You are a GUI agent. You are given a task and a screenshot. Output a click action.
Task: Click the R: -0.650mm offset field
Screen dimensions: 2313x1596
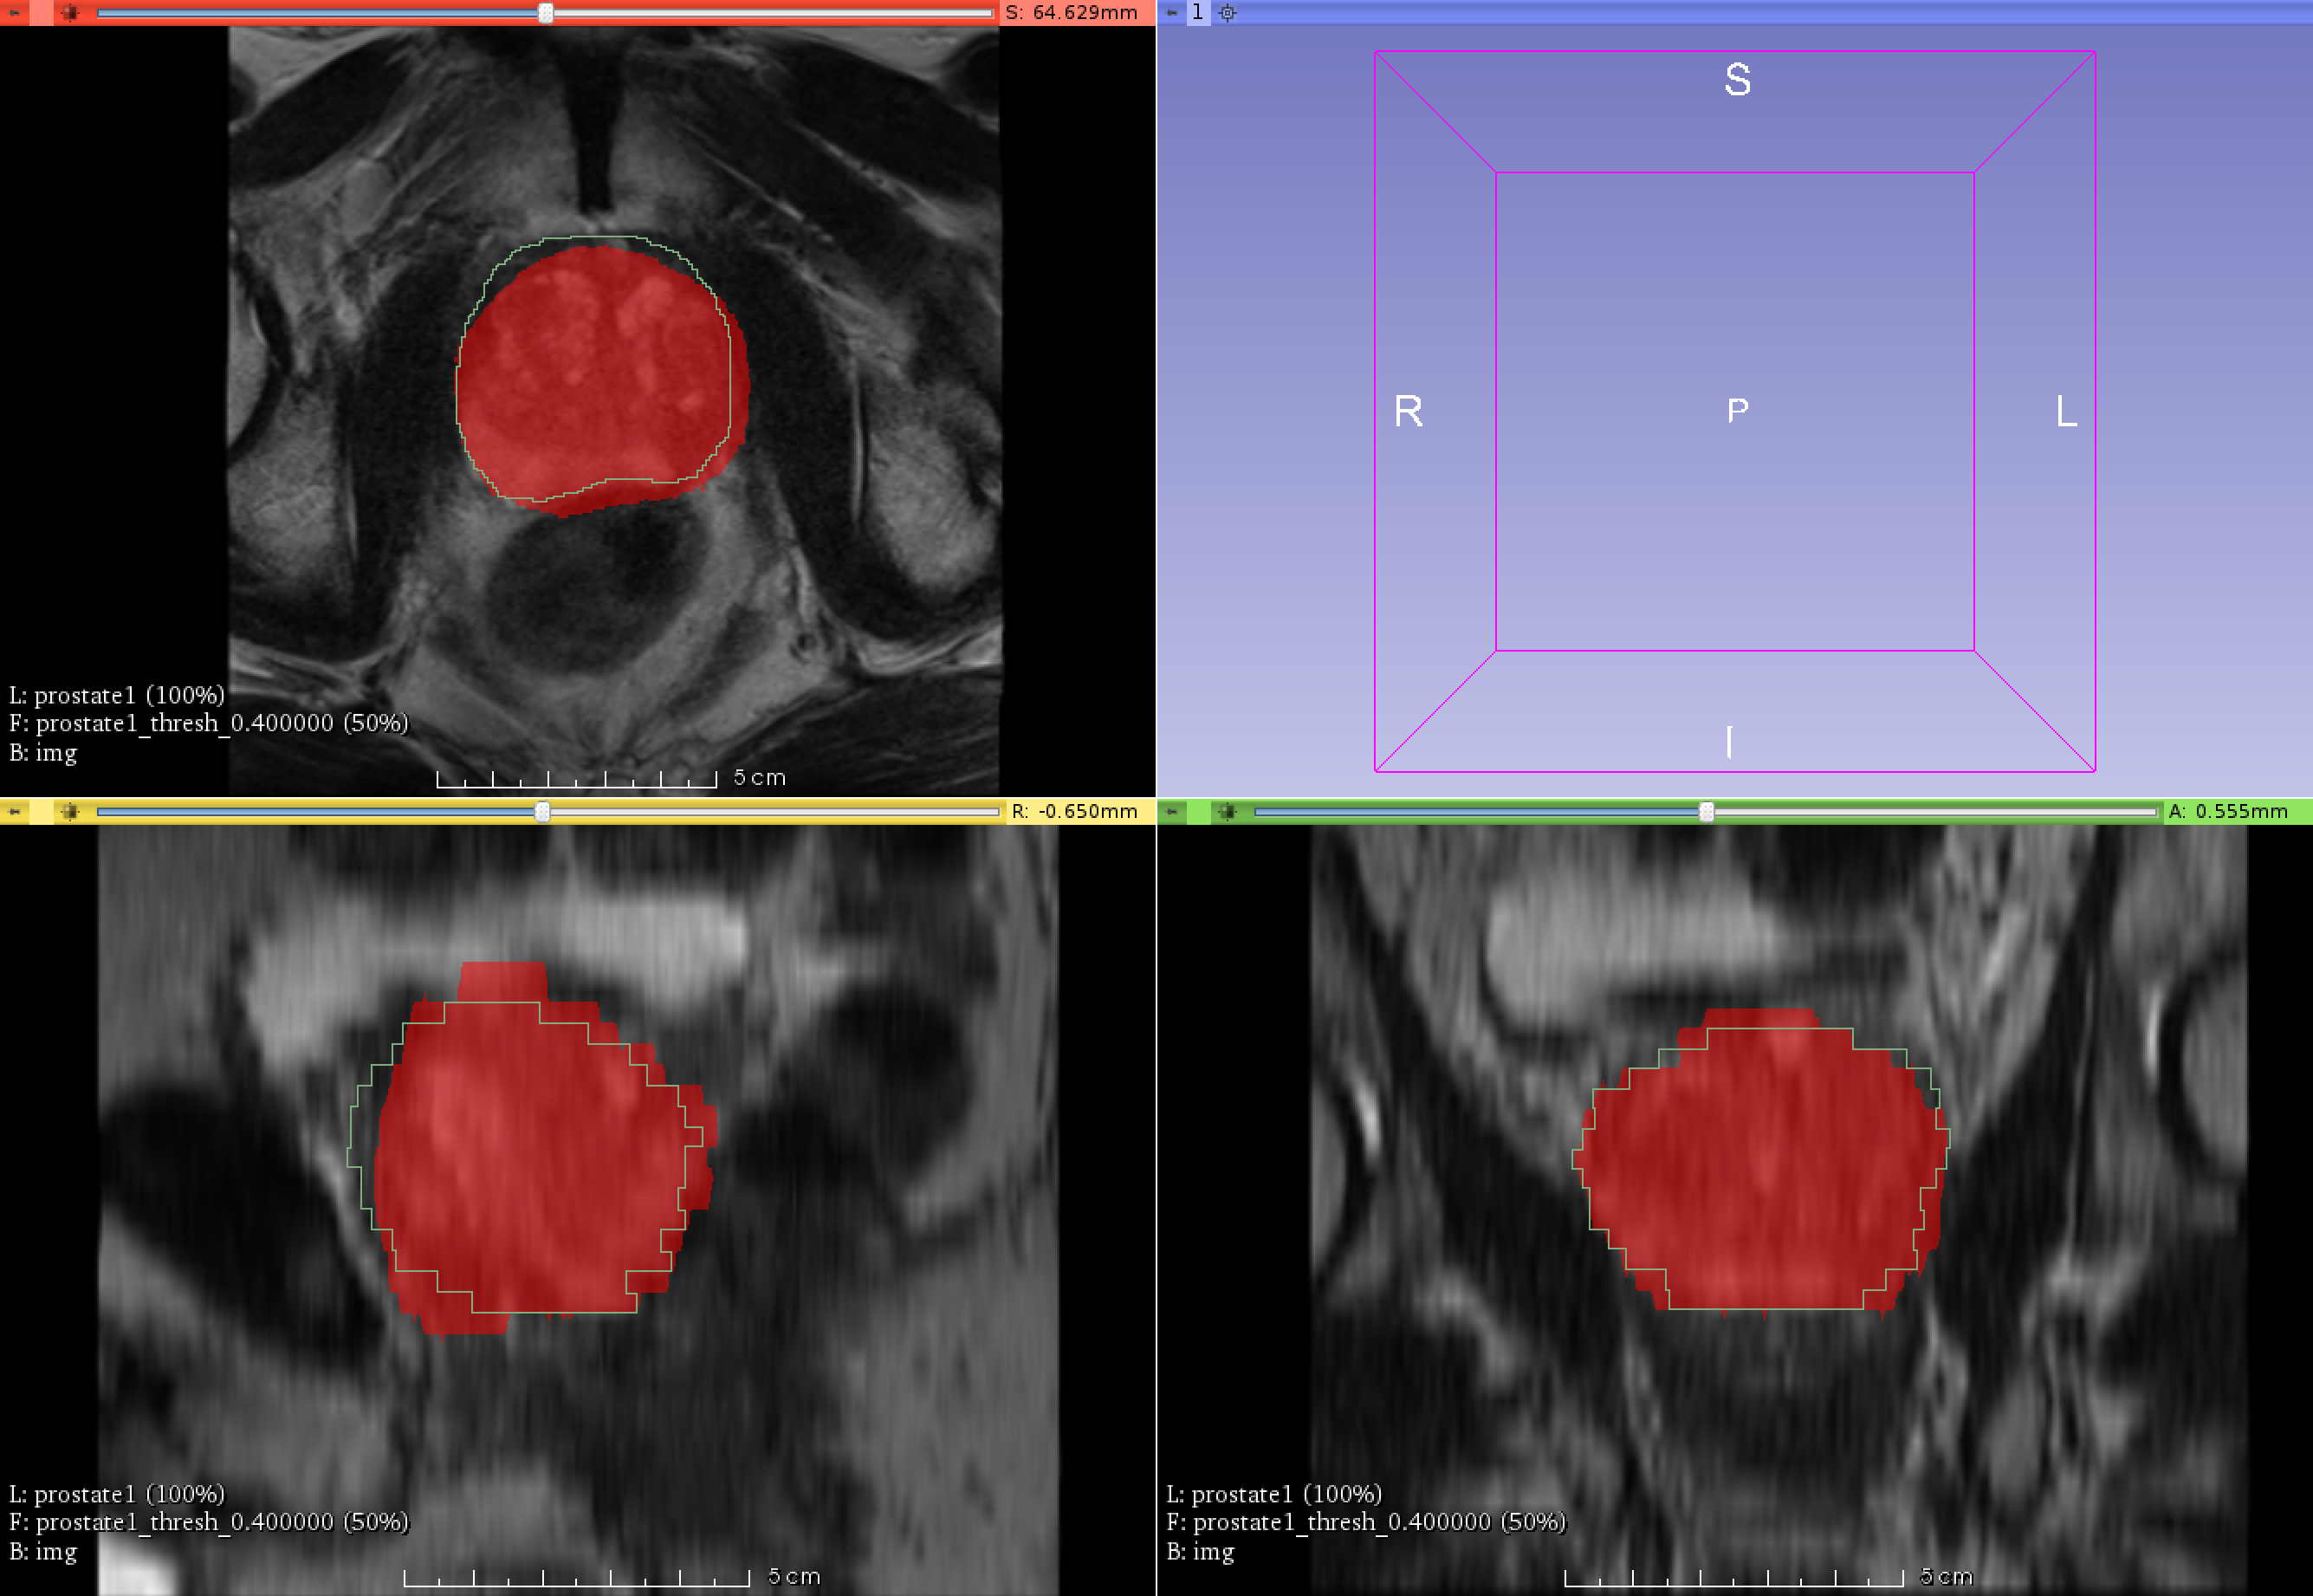tap(1074, 811)
